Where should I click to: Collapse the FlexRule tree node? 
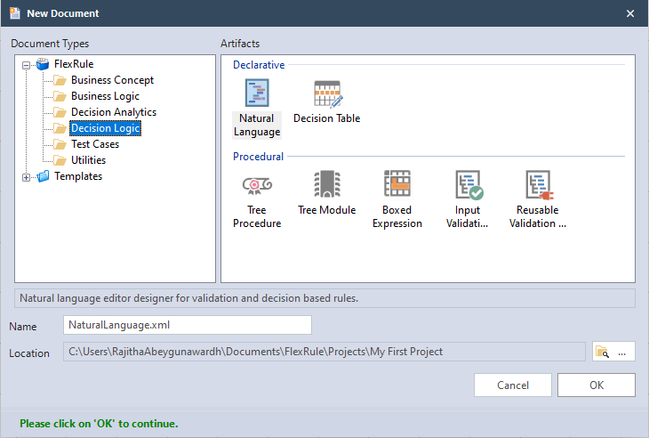(26, 65)
